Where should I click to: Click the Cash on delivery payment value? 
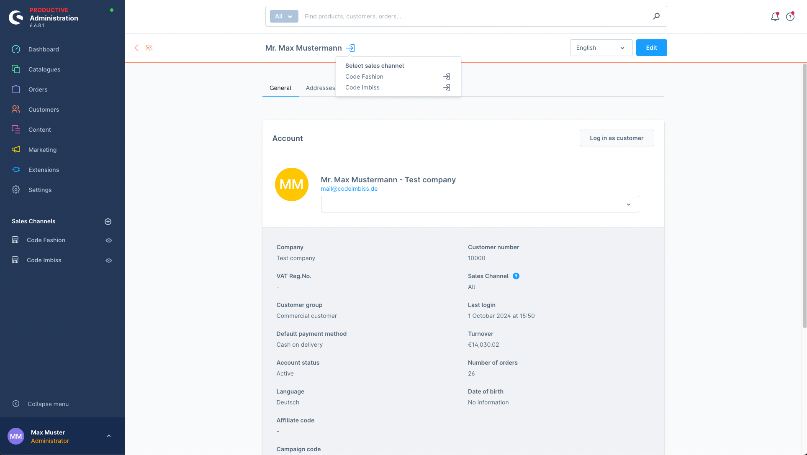pyautogui.click(x=300, y=345)
